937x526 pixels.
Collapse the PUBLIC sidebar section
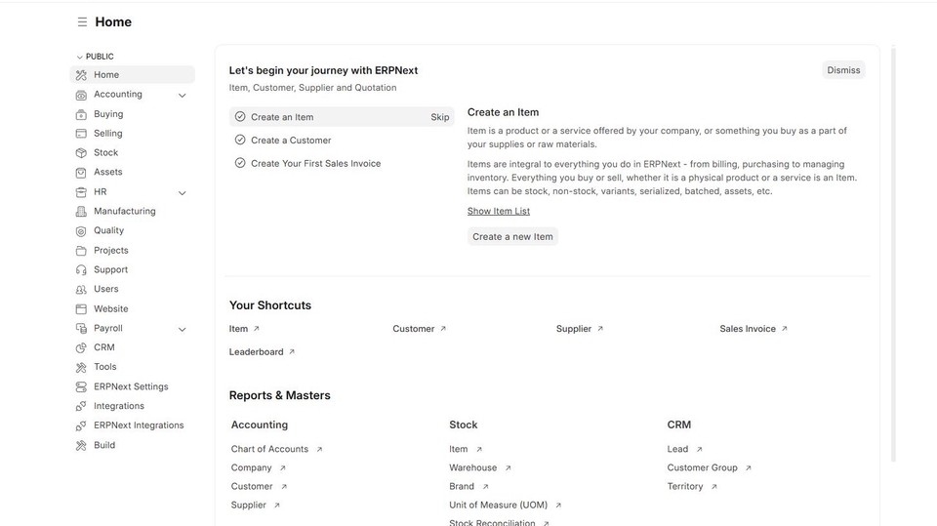pyautogui.click(x=95, y=57)
